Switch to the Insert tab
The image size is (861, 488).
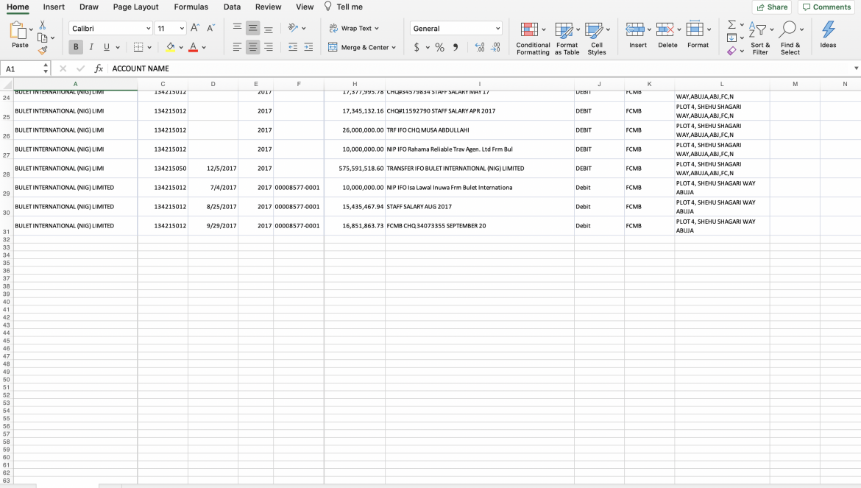[x=54, y=7]
